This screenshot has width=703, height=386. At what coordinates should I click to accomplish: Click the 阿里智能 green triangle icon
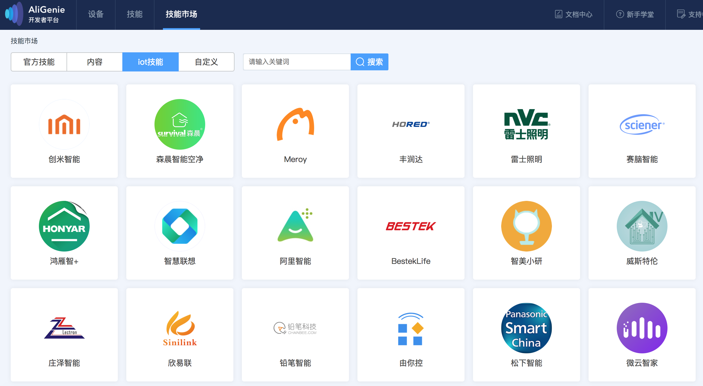point(295,226)
